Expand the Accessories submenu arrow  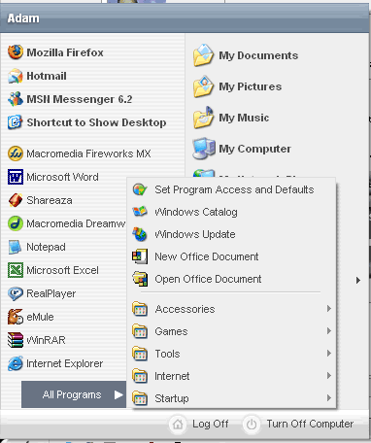pos(329,309)
